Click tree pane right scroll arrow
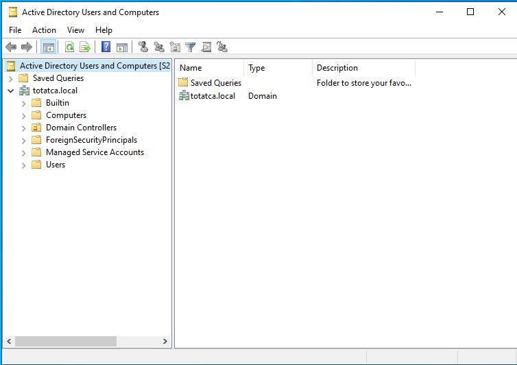 pyautogui.click(x=165, y=341)
